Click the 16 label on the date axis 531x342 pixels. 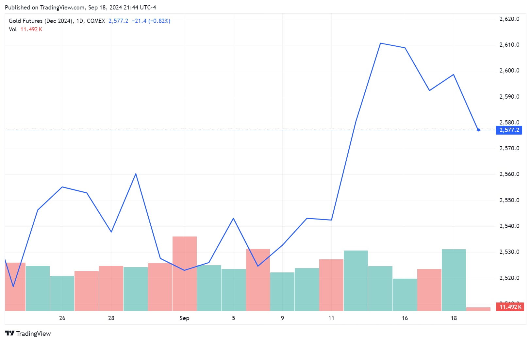coord(405,318)
